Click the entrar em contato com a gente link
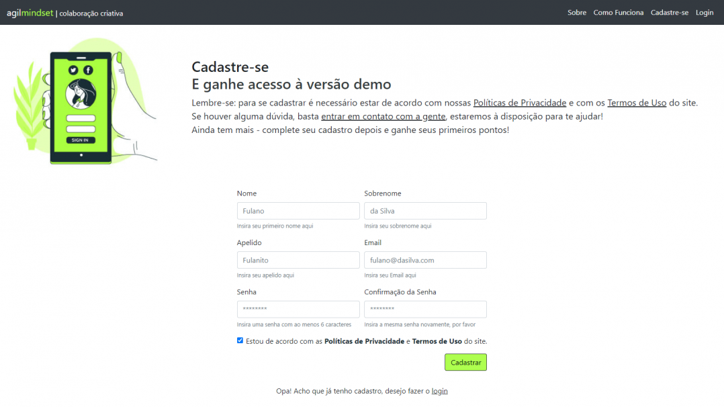724x407 pixels. point(383,116)
